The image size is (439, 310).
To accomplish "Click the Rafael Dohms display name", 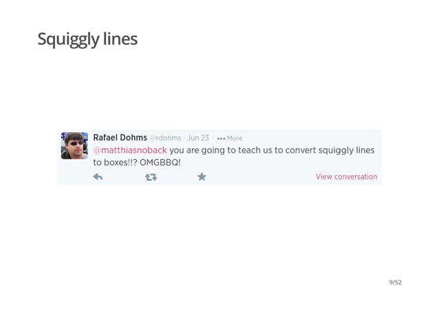I will [x=120, y=137].
